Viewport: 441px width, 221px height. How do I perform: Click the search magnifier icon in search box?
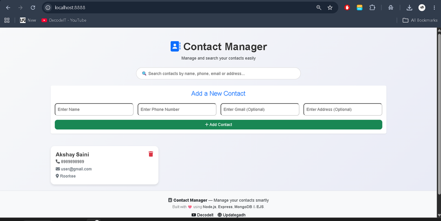[144, 73]
